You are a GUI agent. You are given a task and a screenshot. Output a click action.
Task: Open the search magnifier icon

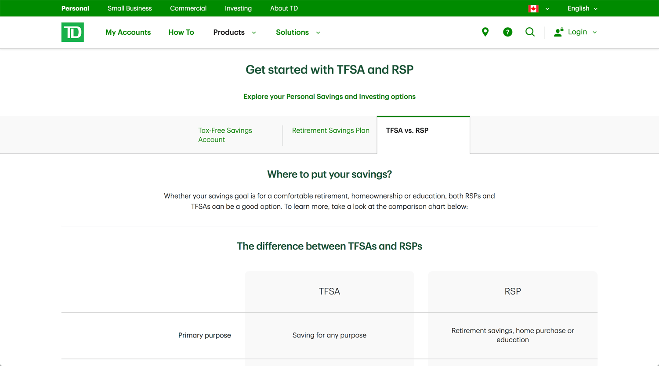[x=530, y=32]
